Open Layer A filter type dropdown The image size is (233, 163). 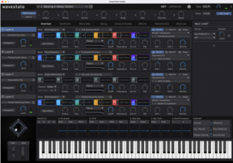click(x=95, y=41)
